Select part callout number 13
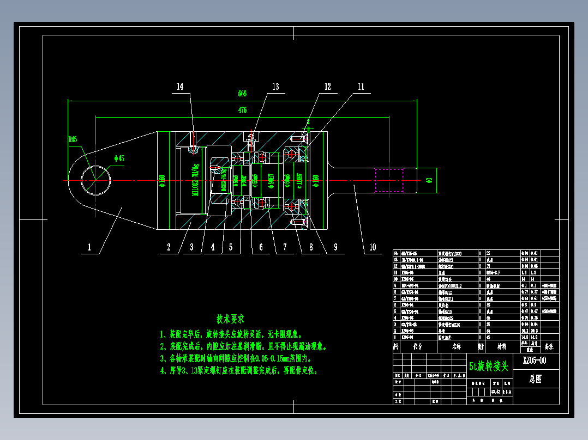This screenshot has width=588, height=440. point(275,87)
